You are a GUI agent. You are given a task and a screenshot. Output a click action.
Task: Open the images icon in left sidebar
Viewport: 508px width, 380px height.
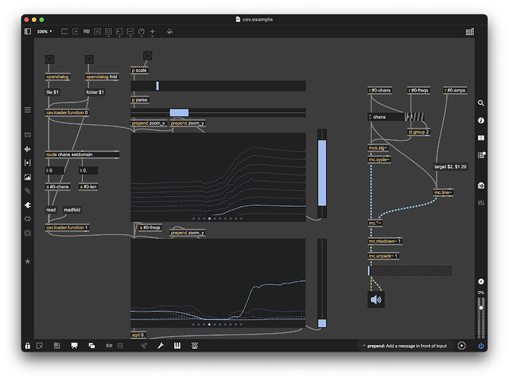(28, 177)
